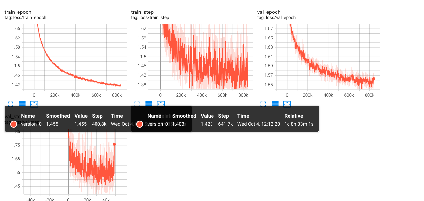Viewport: 424px width, 201px height.
Task: Open the train_step data table view
Action: [x=149, y=104]
